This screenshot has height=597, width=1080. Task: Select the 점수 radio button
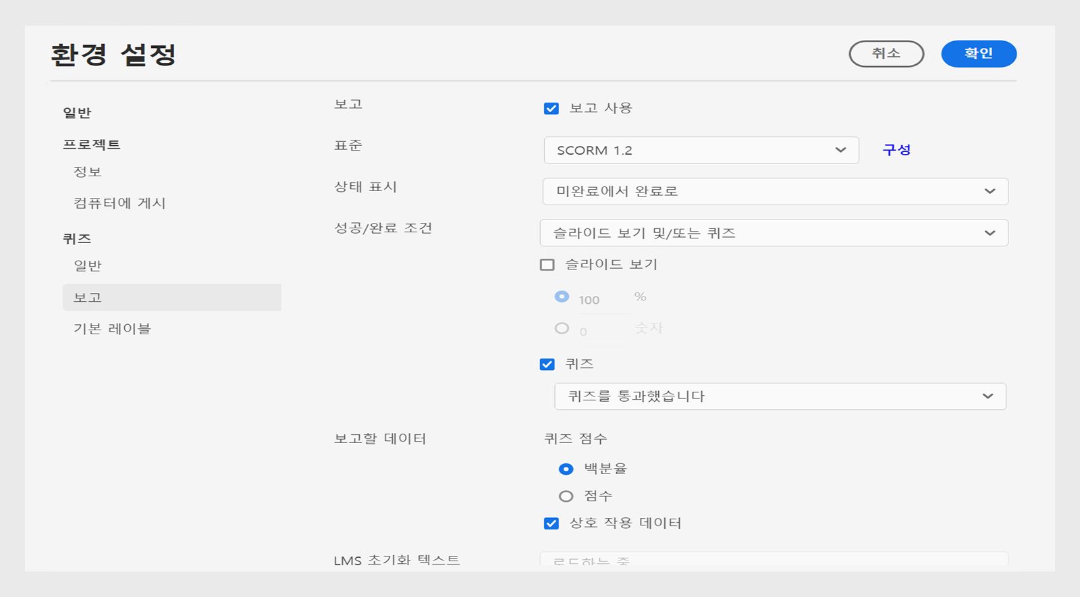coord(566,496)
